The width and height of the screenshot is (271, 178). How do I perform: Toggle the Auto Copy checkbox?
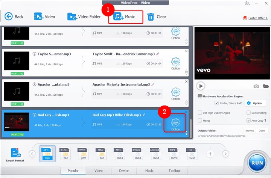(248, 121)
